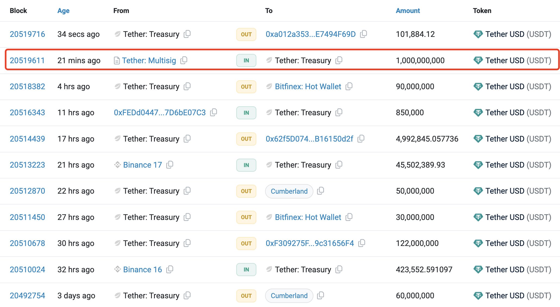Click Tether USD token icon in block 20519611 row

(x=478, y=60)
